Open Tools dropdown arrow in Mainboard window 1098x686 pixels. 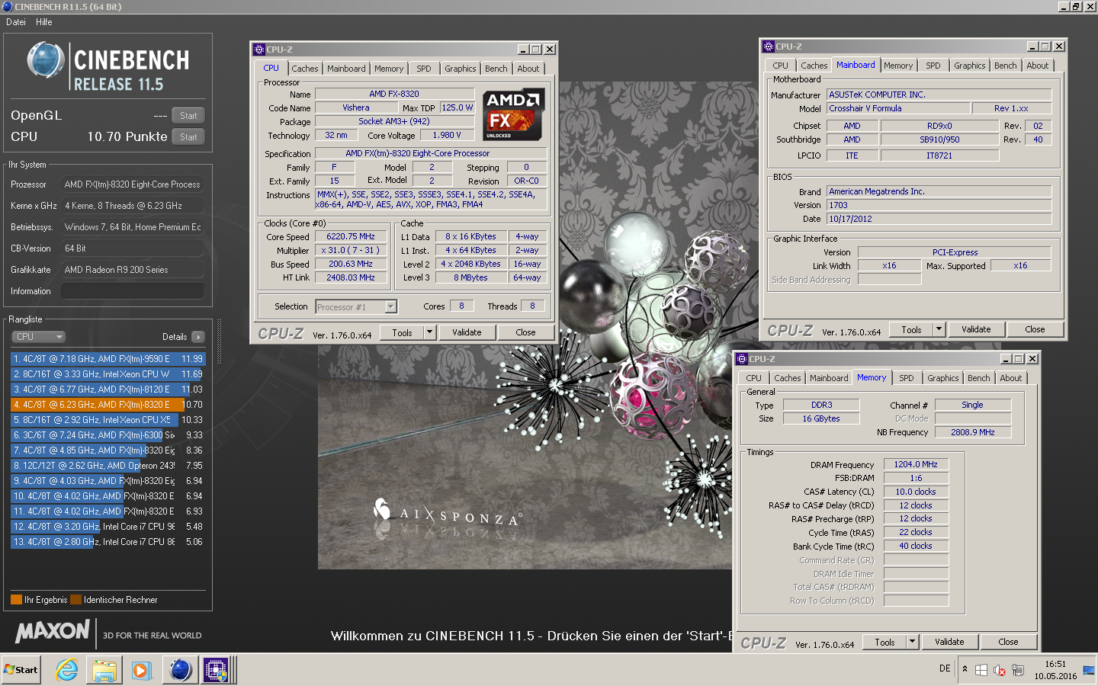pyautogui.click(x=939, y=330)
